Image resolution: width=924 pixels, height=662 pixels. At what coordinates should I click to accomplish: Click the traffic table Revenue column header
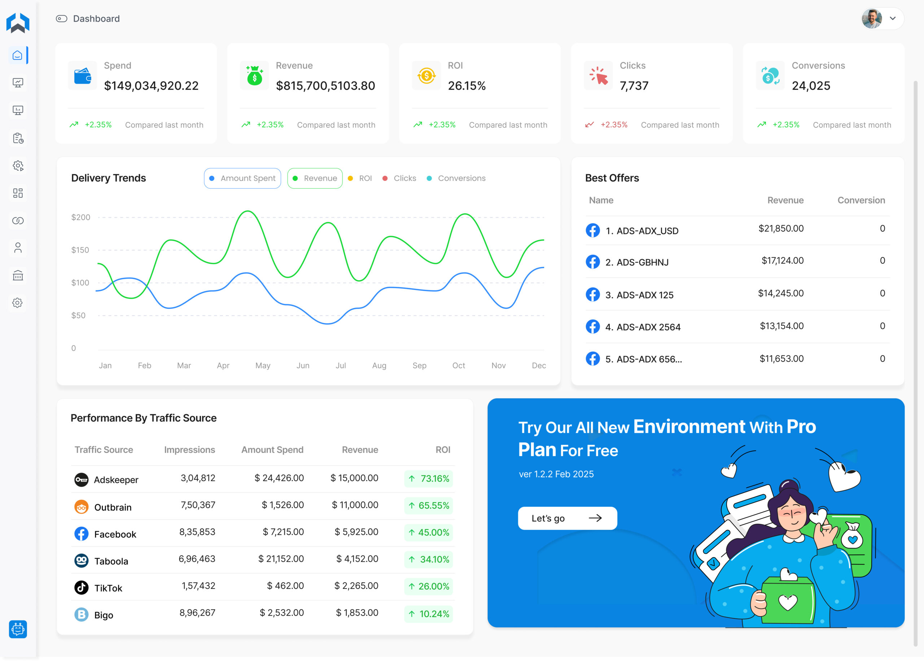[360, 450]
